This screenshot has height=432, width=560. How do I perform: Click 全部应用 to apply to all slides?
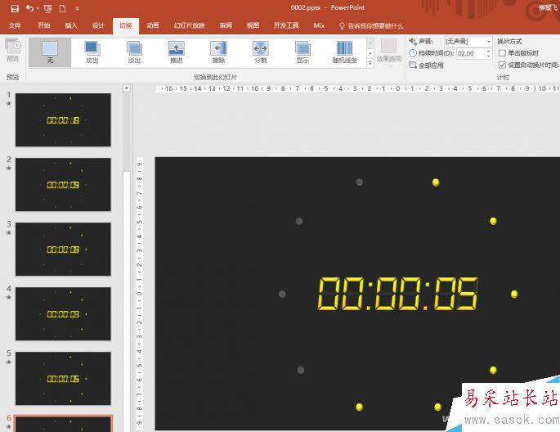pos(427,65)
